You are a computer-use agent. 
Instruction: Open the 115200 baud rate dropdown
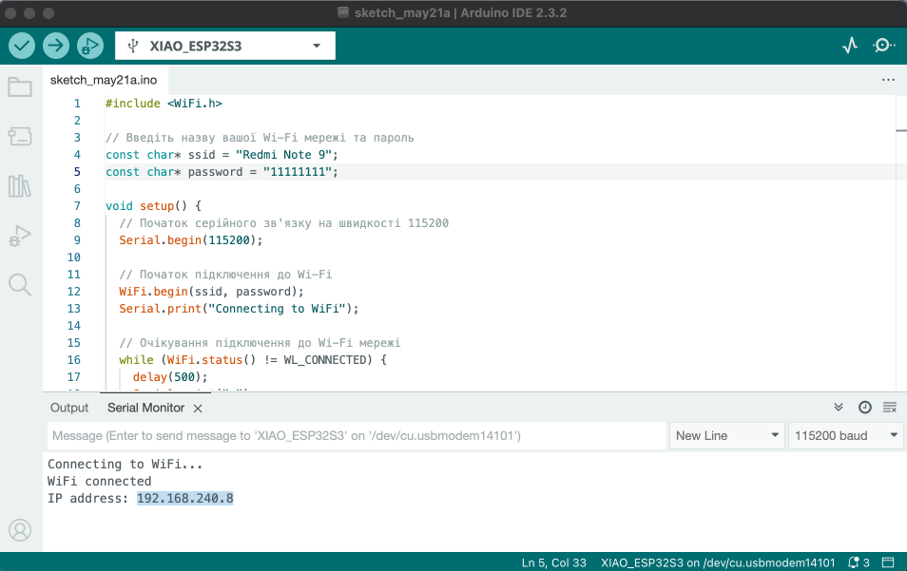point(846,435)
